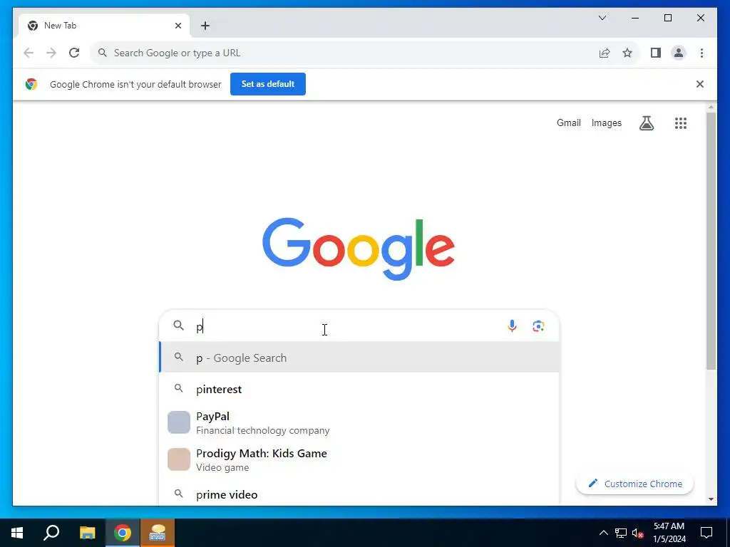Reload the current page
Viewport: 730px width, 547px height.
[x=74, y=53]
